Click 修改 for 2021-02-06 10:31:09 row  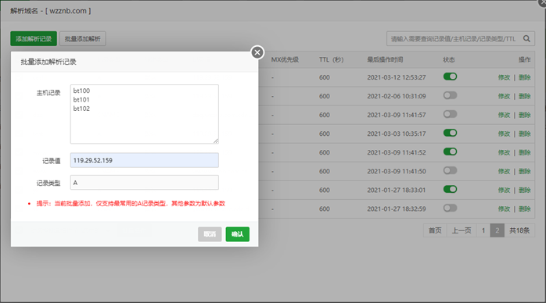(504, 96)
